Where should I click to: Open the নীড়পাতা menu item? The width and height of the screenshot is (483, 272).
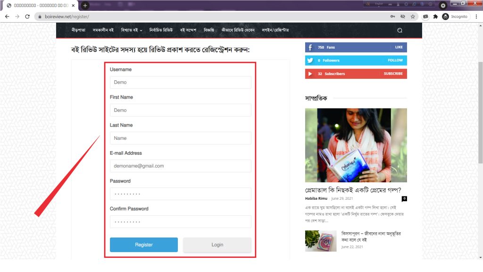point(78,30)
